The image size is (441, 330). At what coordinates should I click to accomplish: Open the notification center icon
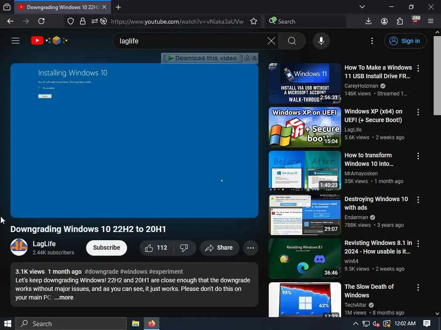tap(427, 324)
